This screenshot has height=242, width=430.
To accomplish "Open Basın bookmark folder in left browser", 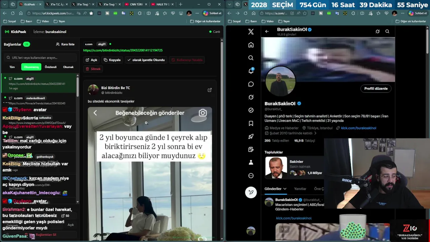I will pyautogui.click(x=26, y=21).
